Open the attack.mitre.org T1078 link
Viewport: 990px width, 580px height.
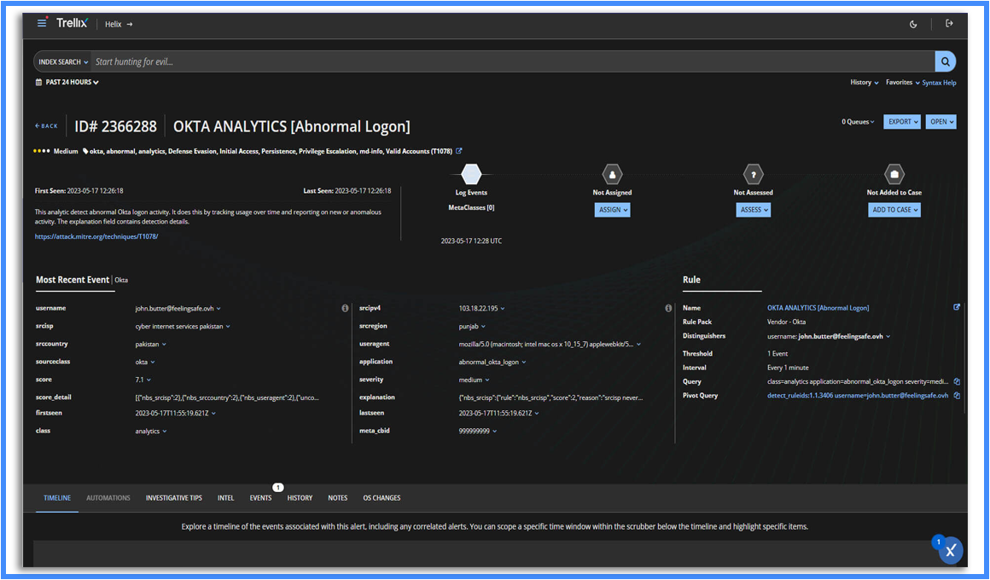pos(96,236)
